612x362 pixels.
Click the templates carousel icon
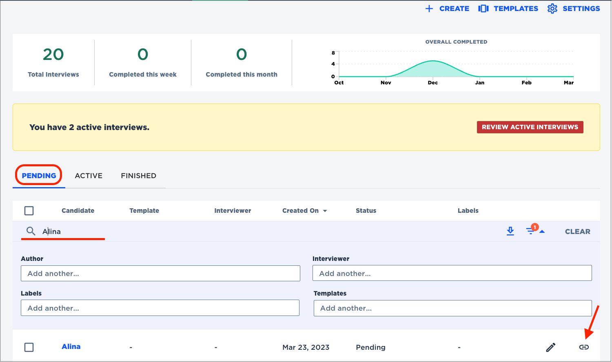pos(483,9)
